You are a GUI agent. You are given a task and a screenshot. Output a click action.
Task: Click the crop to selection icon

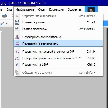pos(17,16)
